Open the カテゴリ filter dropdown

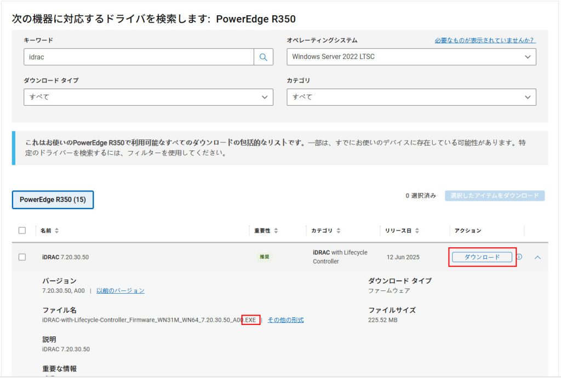[x=411, y=97]
